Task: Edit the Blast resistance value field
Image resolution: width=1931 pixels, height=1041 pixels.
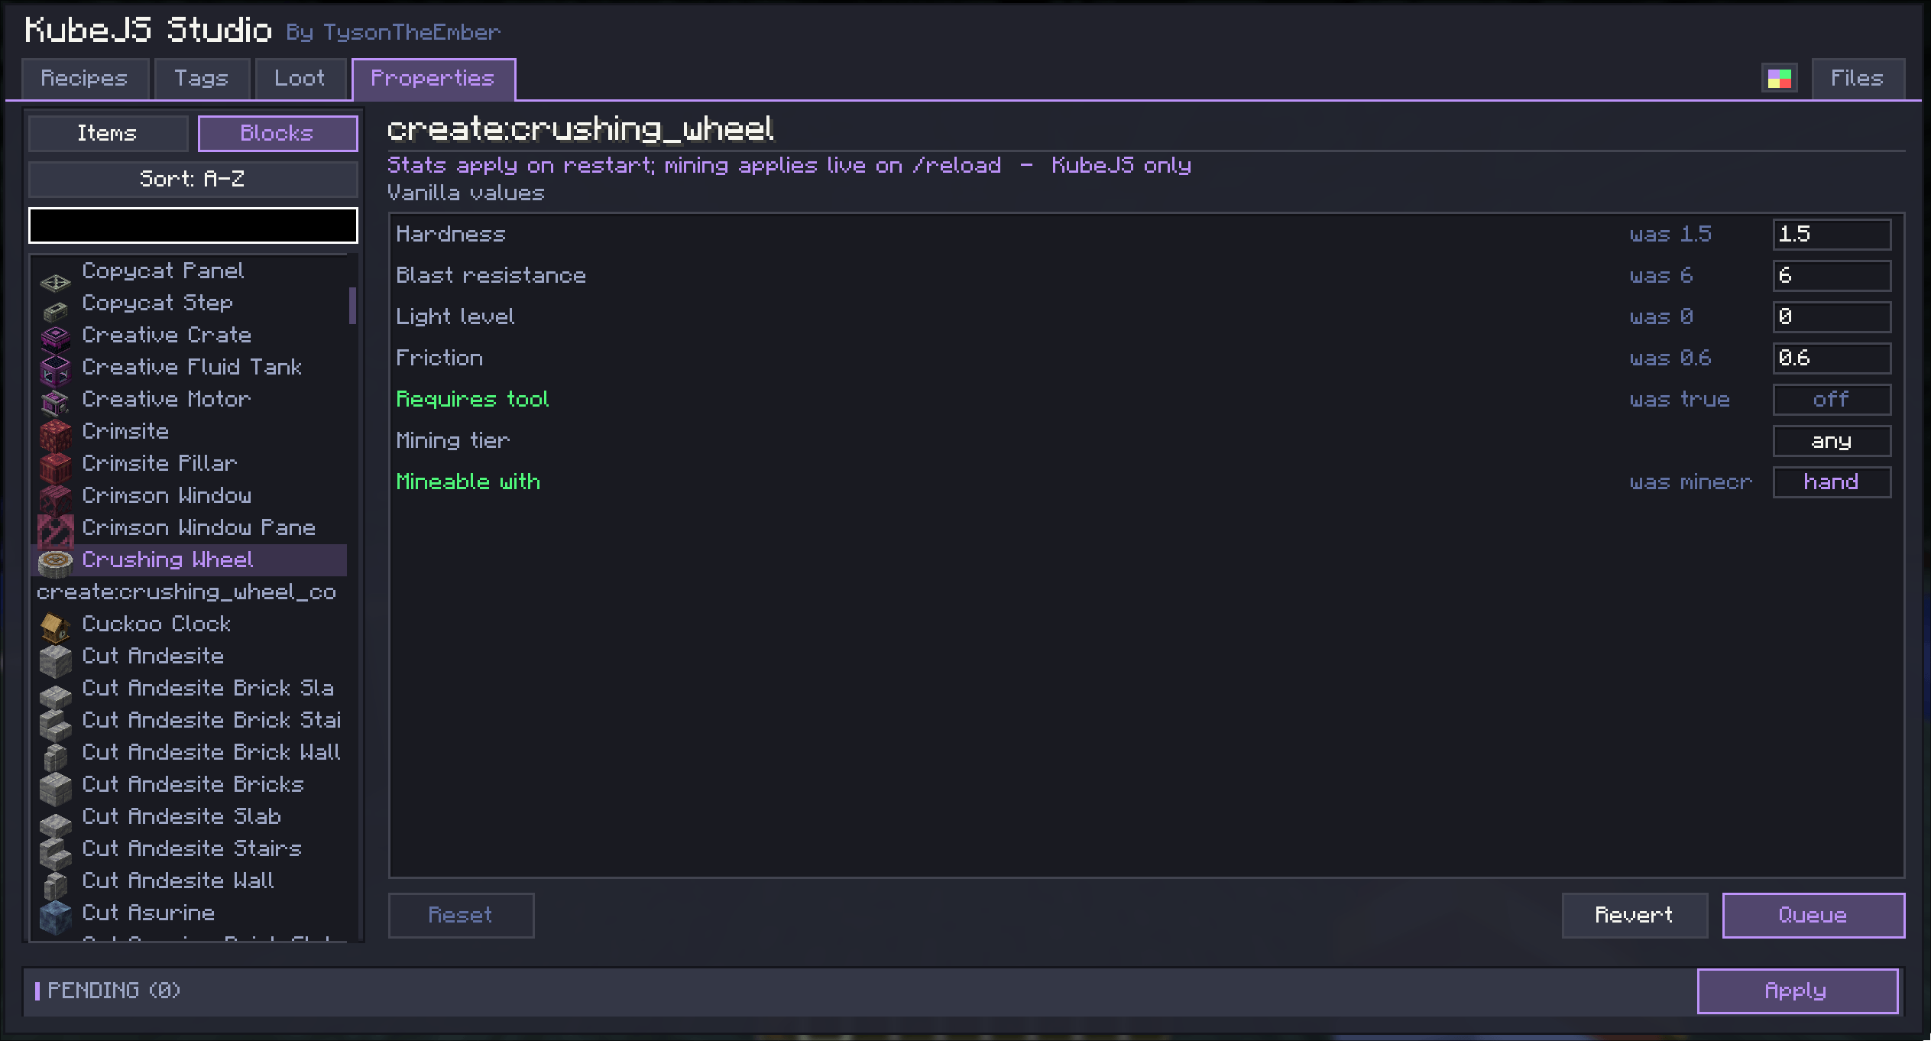Action: 1832,276
